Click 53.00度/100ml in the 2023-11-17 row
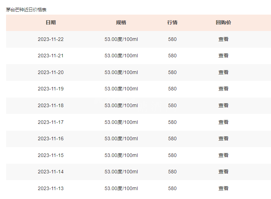The height and width of the screenshot is (199, 271). click(121, 122)
